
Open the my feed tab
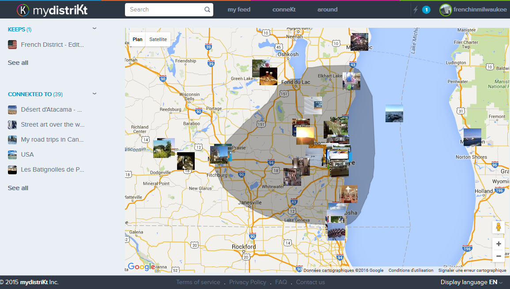[239, 9]
